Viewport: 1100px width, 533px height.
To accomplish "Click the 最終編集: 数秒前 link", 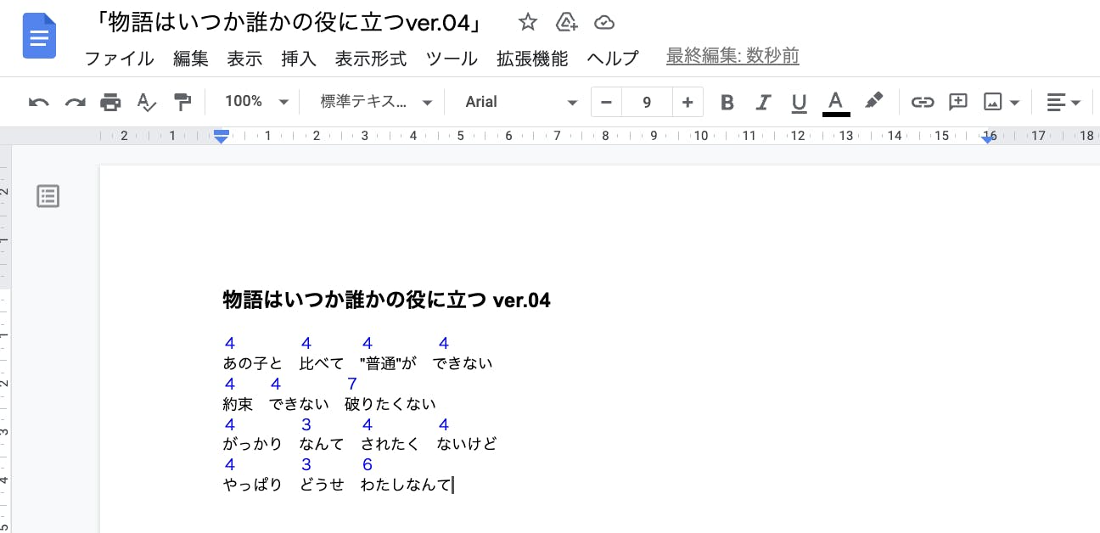I will pyautogui.click(x=732, y=57).
